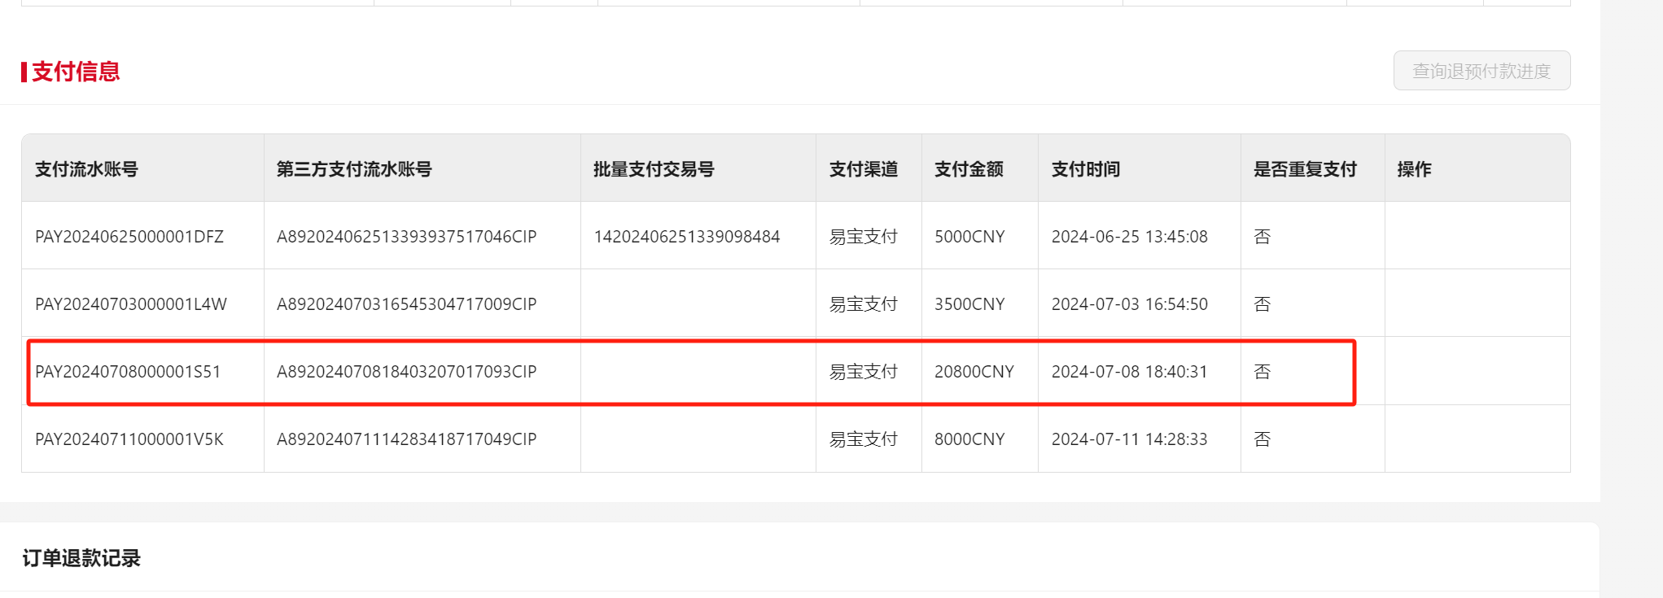Click payment time 2024-06-25 13:45:08
The image size is (1663, 598).
(1129, 237)
